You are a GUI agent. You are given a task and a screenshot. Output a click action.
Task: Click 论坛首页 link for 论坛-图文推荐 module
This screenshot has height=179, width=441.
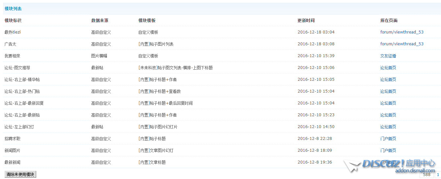click(x=388, y=68)
